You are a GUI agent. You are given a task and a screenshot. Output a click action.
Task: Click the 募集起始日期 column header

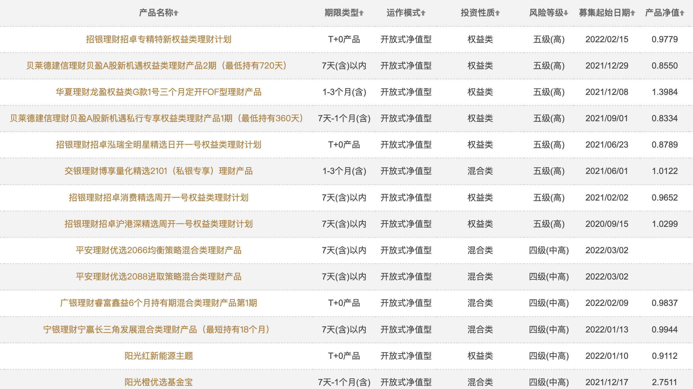pos(605,13)
